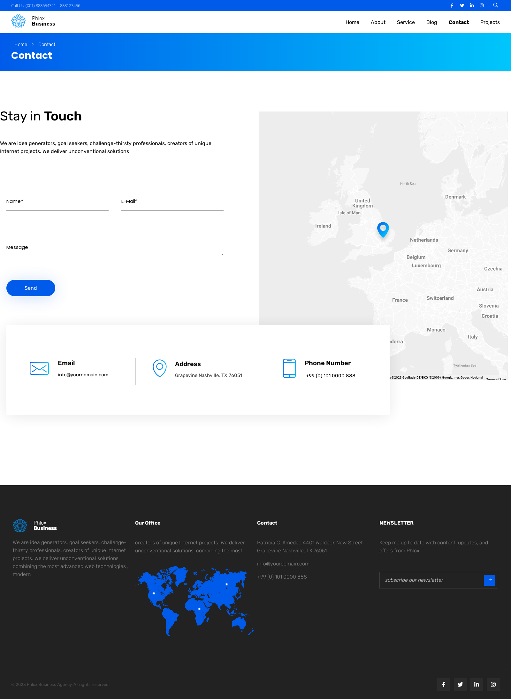Click the footer Facebook square icon
This screenshot has width=511, height=699.
[444, 684]
